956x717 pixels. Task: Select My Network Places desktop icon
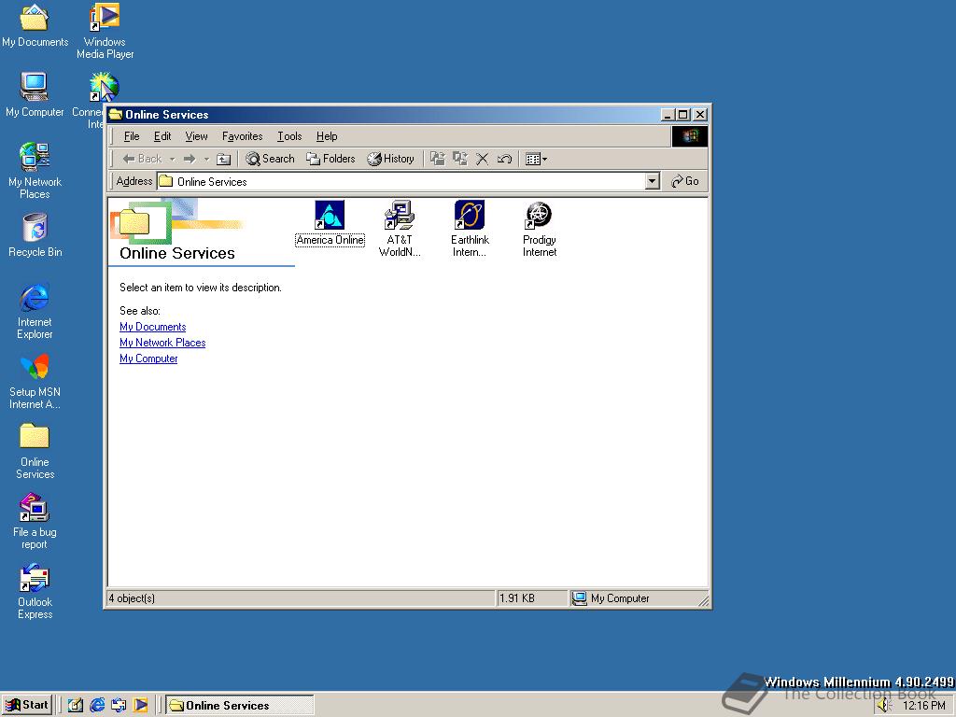click(x=35, y=172)
